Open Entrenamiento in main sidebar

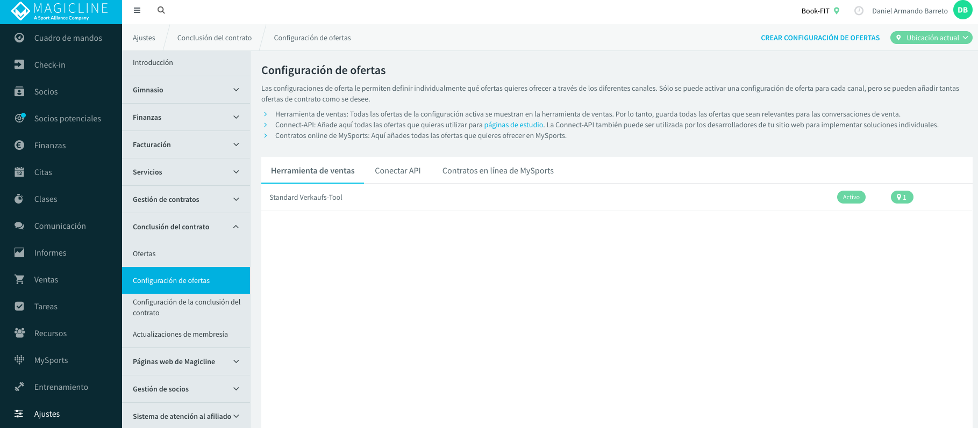click(61, 387)
